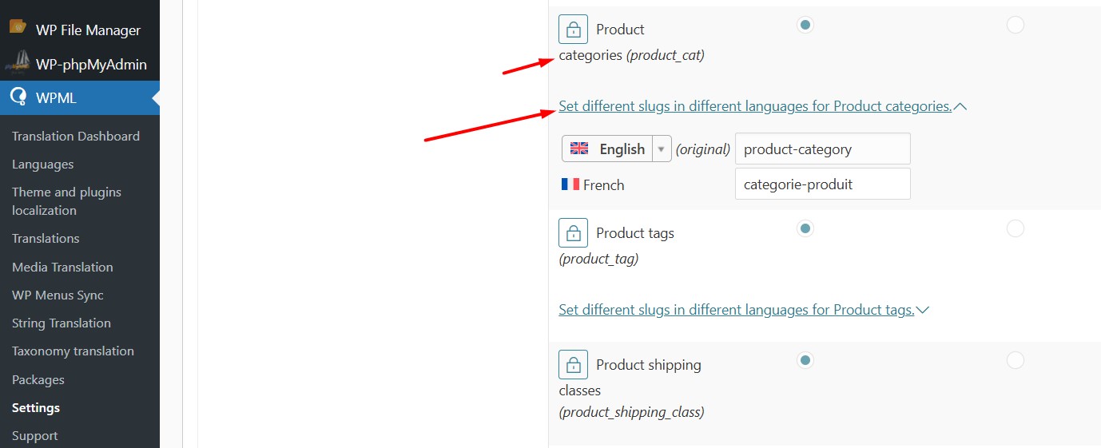
Task: Click the UK flag in the language selector
Action: pyautogui.click(x=579, y=149)
